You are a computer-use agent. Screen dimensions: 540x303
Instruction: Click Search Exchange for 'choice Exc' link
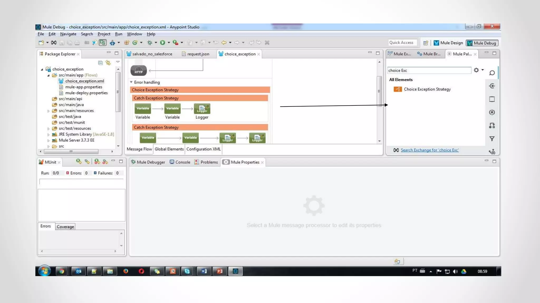click(430, 150)
